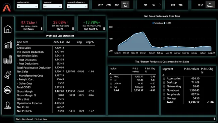The width and height of the screenshot is (218, 123).
Task: Sort by Chg % column in P&L table
Action: [90, 42]
